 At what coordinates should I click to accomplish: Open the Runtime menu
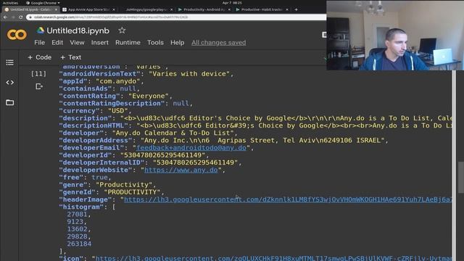click(128, 43)
